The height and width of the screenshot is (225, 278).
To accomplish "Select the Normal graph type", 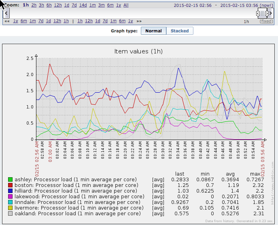I will 153,31.
